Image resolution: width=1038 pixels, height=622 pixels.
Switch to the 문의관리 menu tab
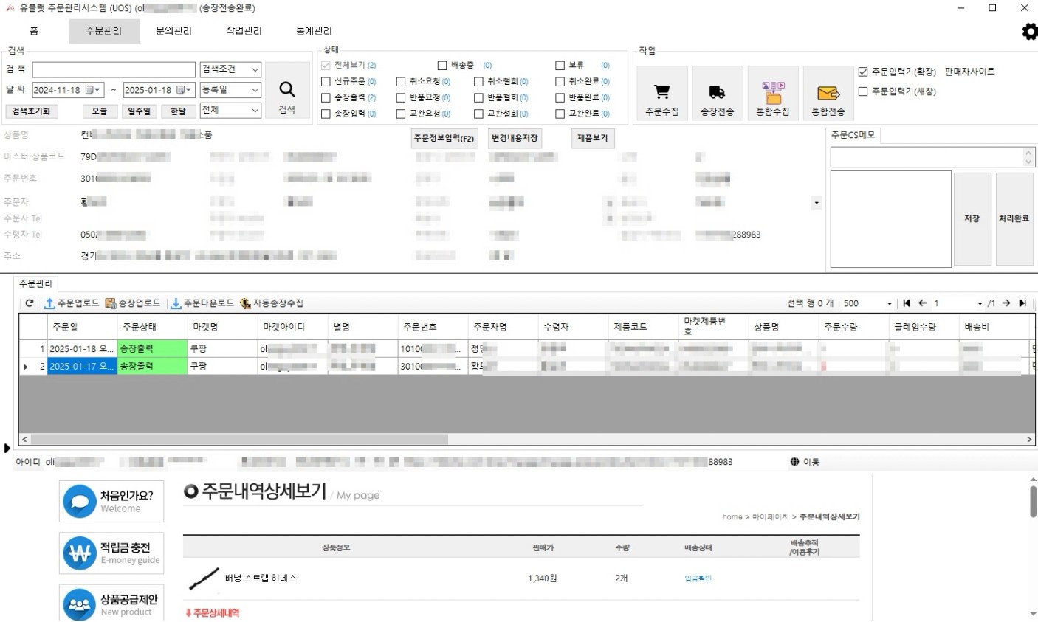(x=173, y=31)
